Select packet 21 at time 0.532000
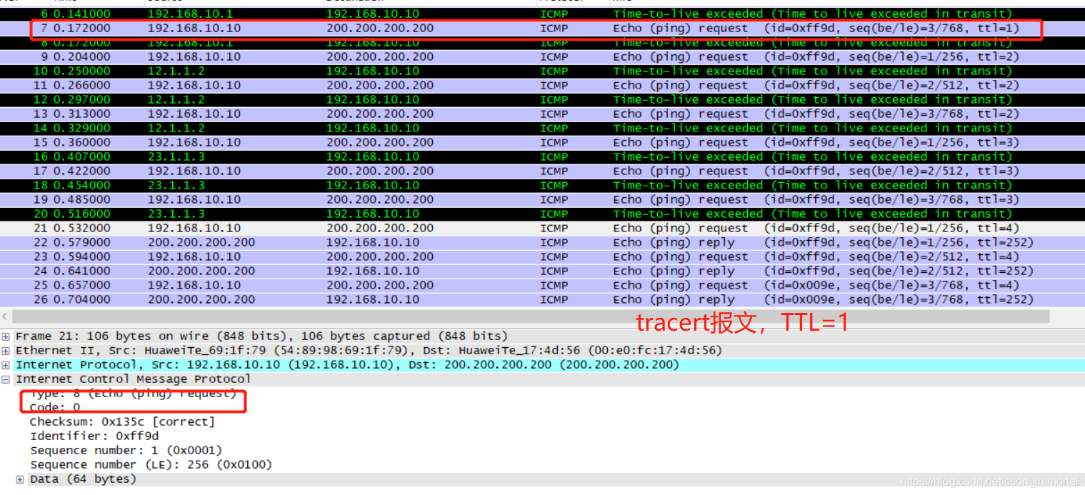This screenshot has width=1085, height=495. pos(542,229)
